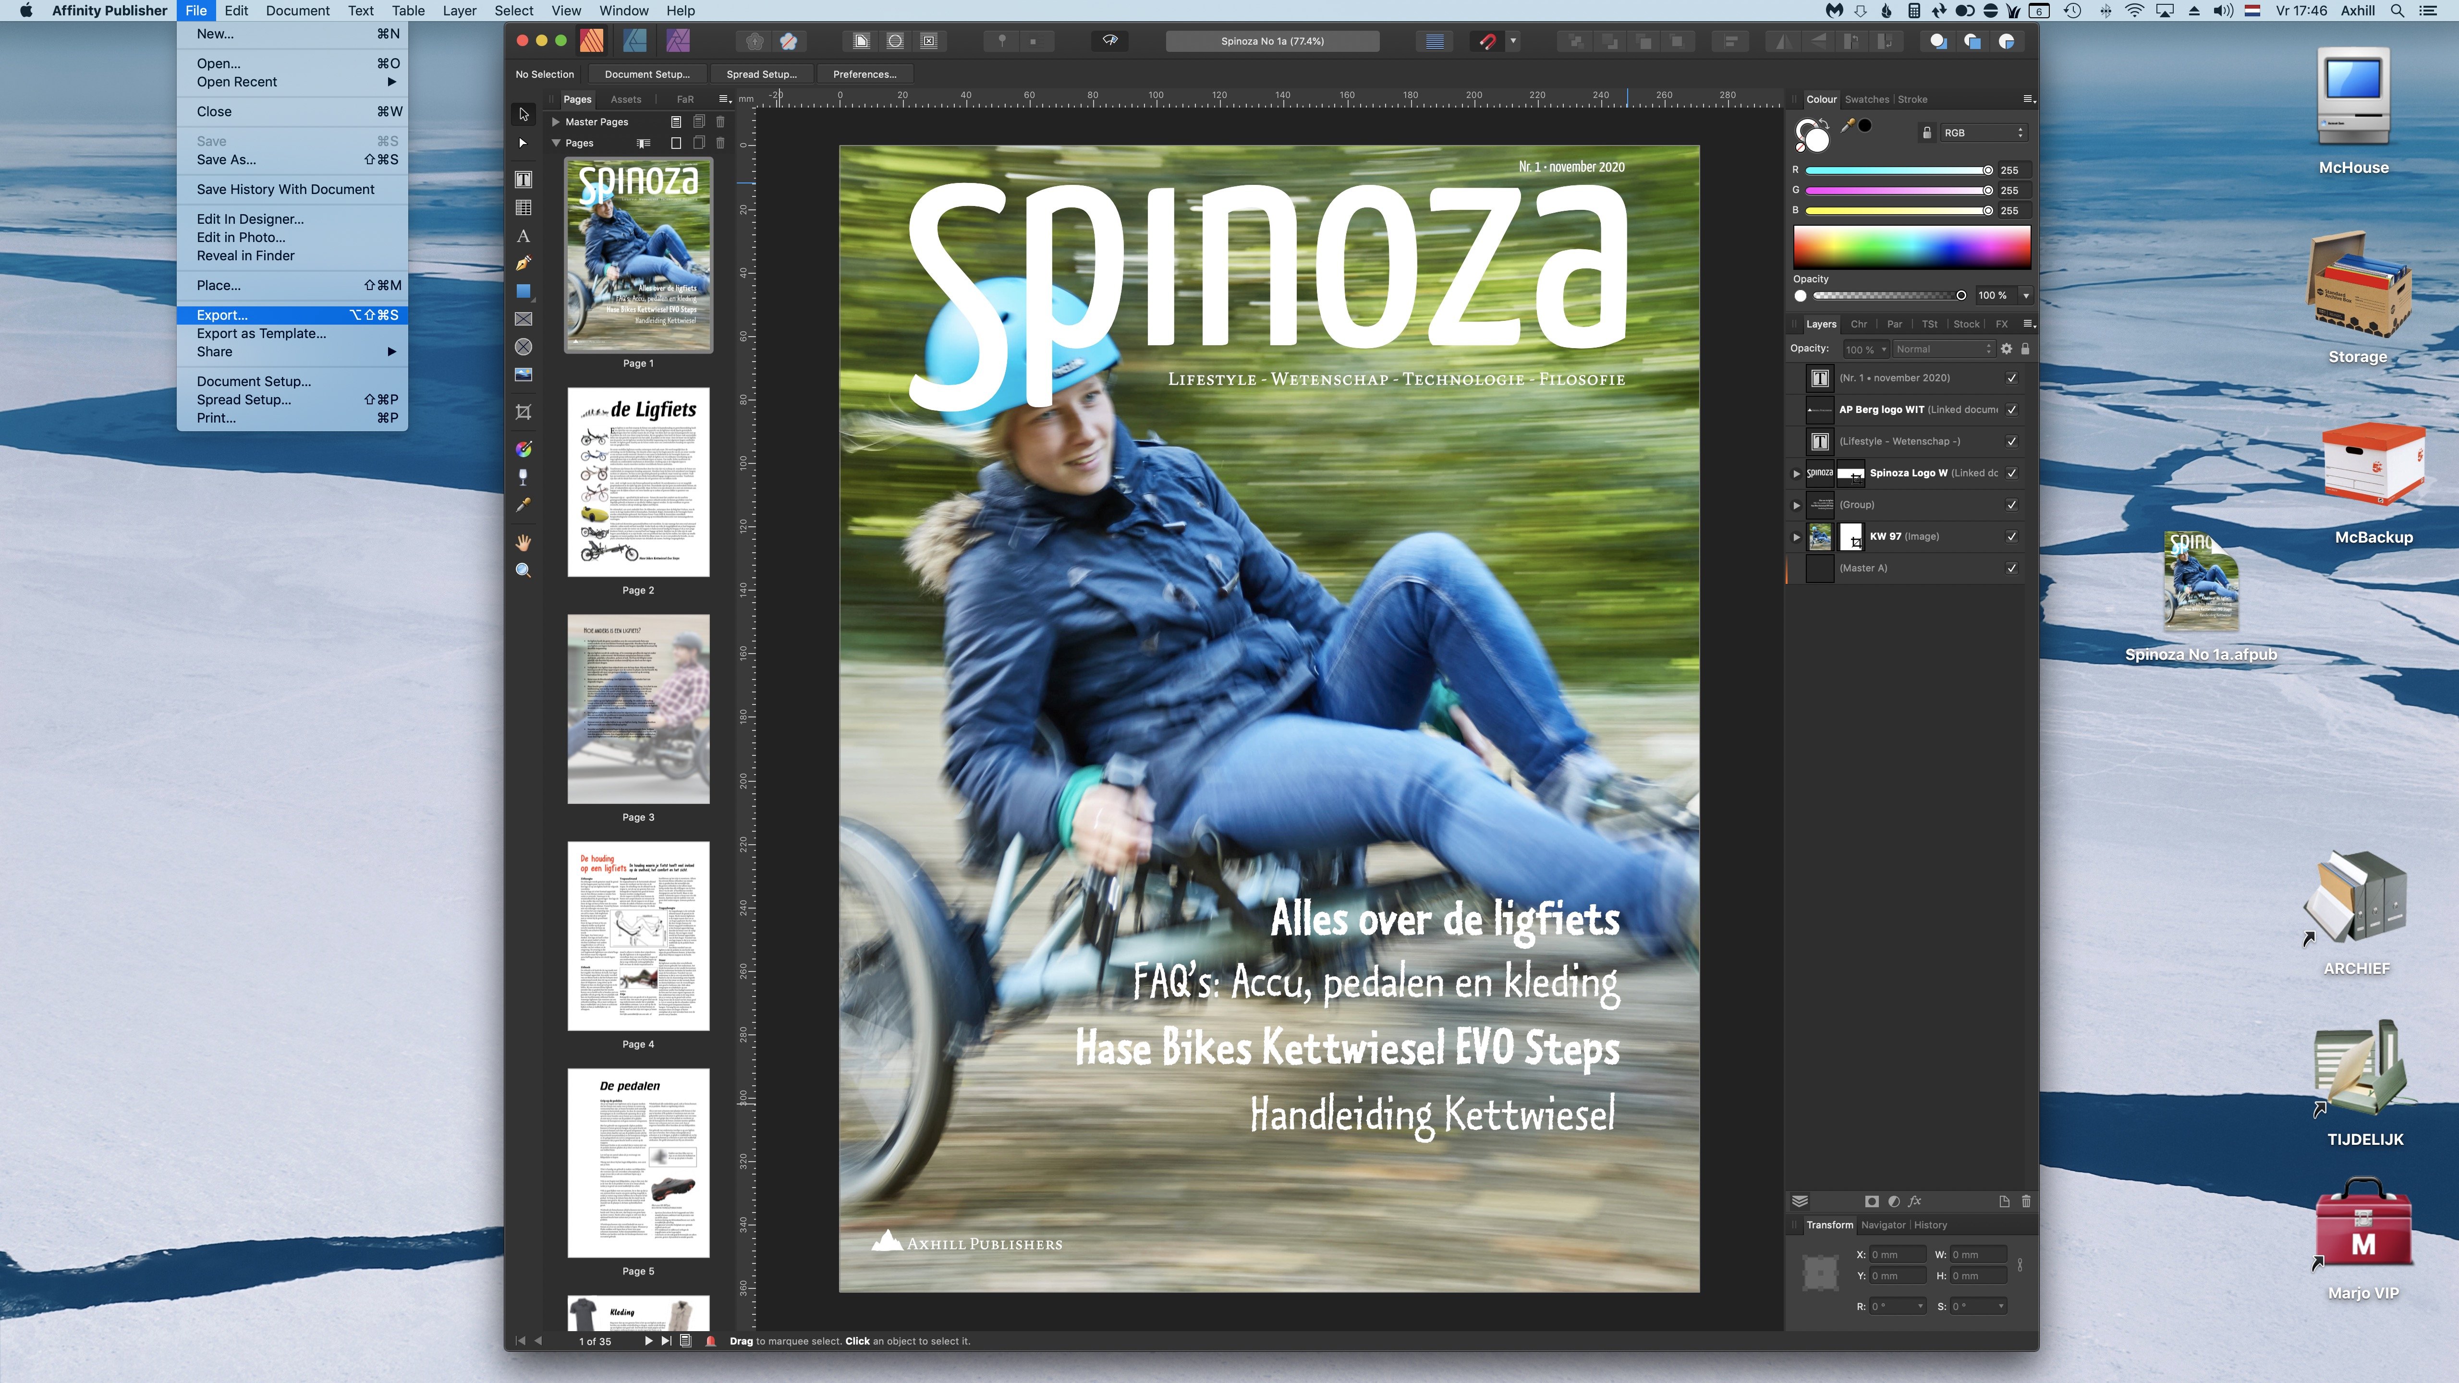Toggle visibility of Nr. 1 november 2020 layer

pos(2011,378)
